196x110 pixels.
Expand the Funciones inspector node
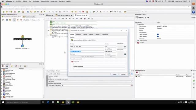coord(2,76)
